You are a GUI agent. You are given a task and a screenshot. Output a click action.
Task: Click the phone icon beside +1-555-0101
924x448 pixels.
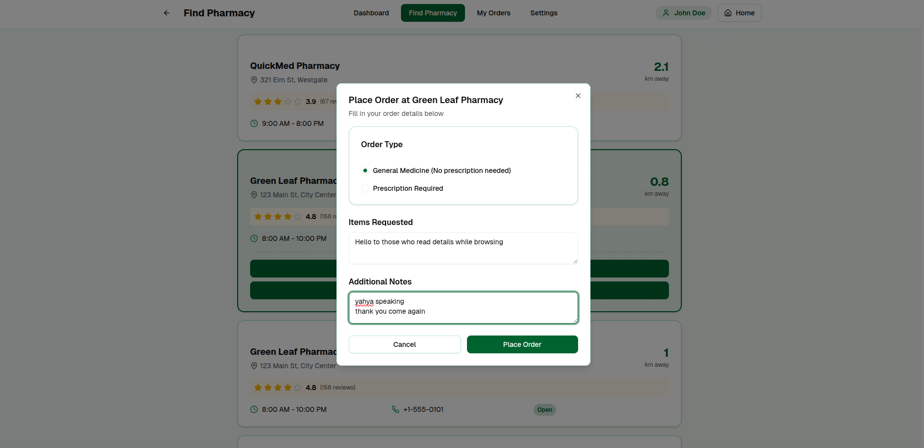click(x=395, y=409)
